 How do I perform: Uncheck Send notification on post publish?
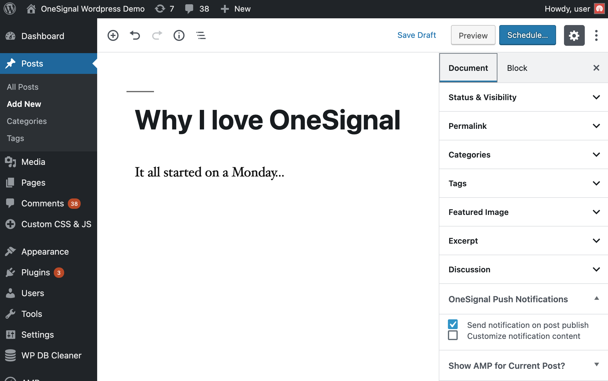pos(453,324)
